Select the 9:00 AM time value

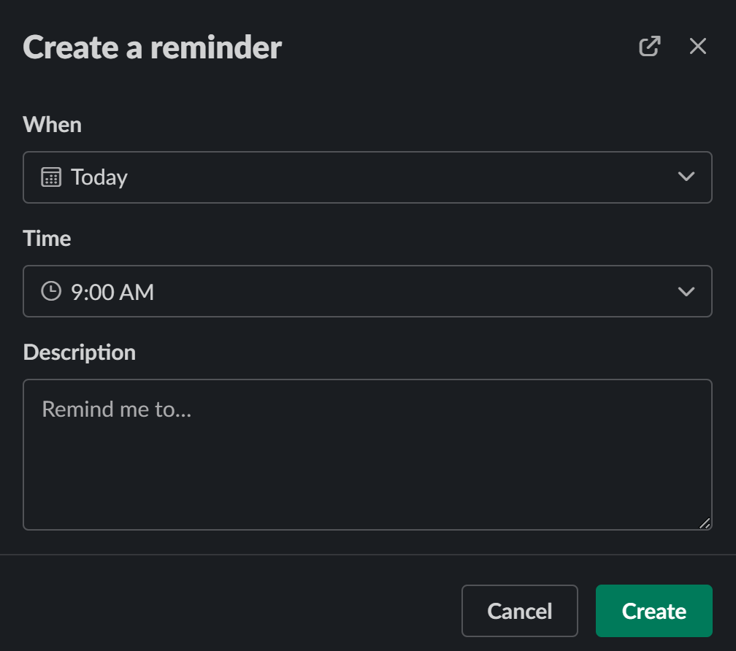pyautogui.click(x=112, y=292)
